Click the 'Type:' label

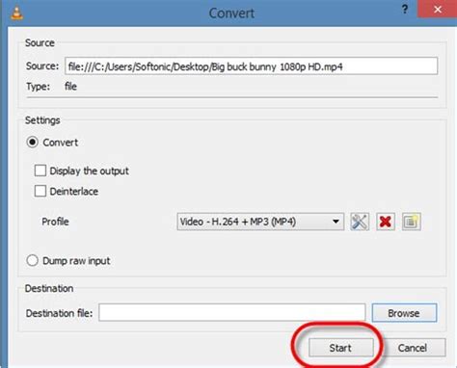(38, 87)
